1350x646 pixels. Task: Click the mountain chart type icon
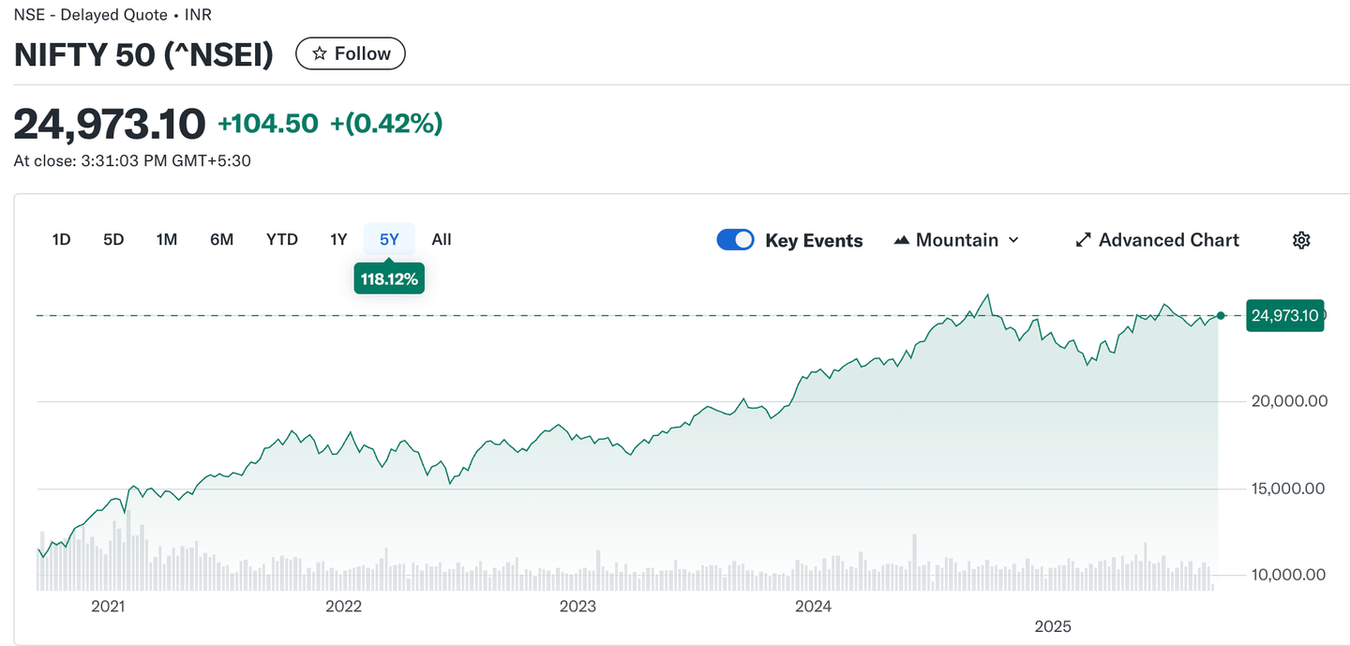[902, 240]
